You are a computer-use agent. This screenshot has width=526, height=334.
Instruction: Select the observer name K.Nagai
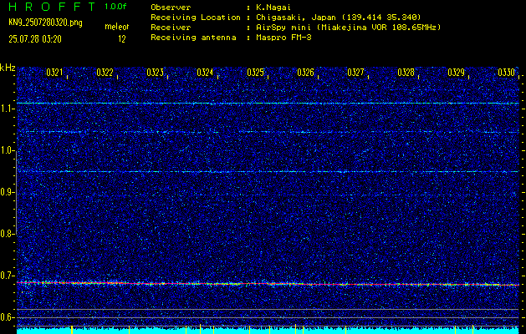(273, 7)
